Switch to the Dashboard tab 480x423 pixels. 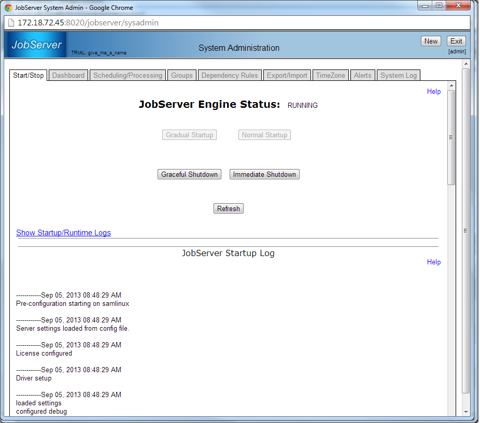click(x=68, y=75)
